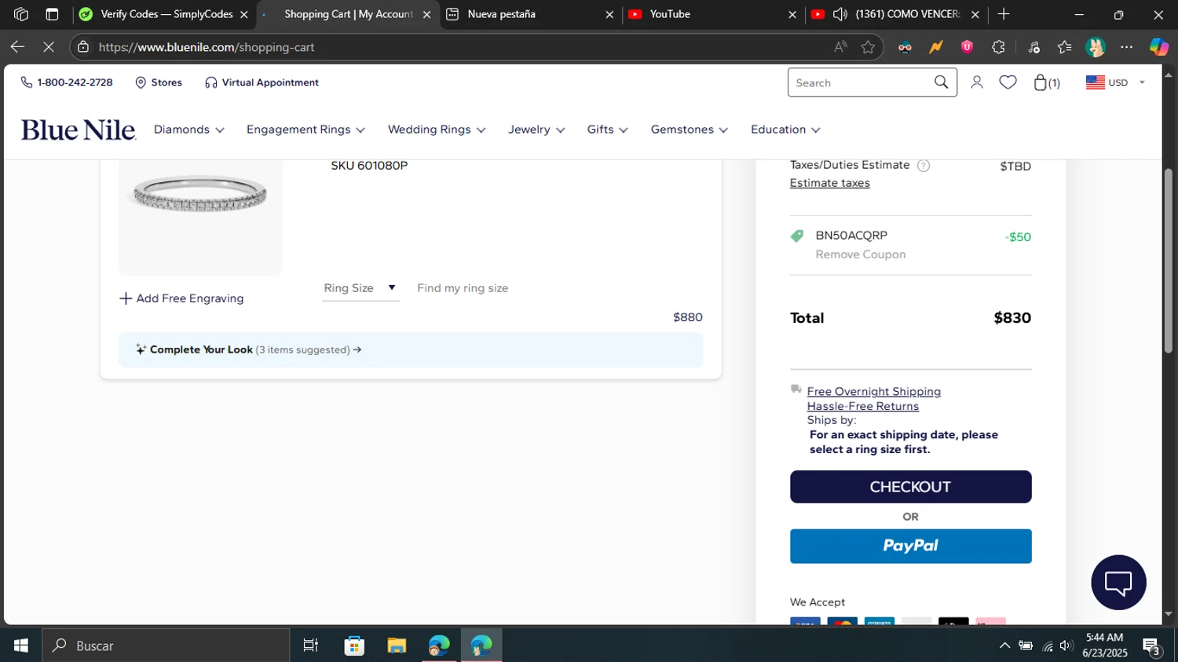Open Microsoft Store from taskbar

tap(354, 646)
